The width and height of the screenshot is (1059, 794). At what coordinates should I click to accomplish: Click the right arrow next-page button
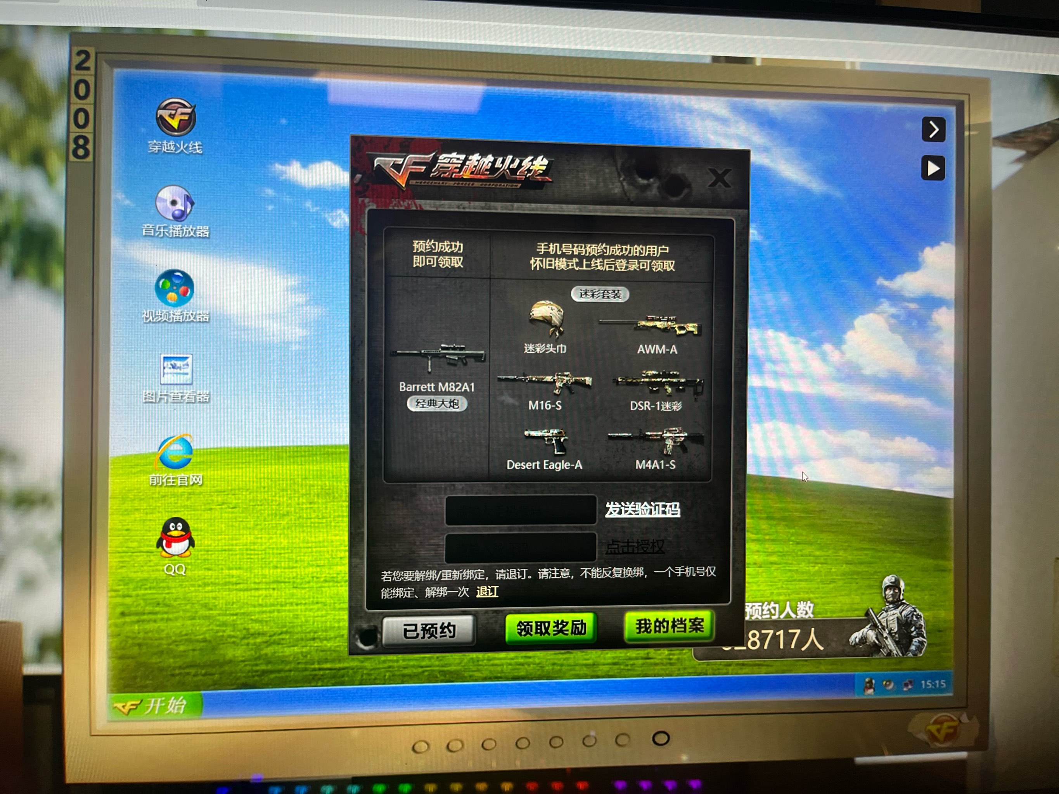point(934,129)
